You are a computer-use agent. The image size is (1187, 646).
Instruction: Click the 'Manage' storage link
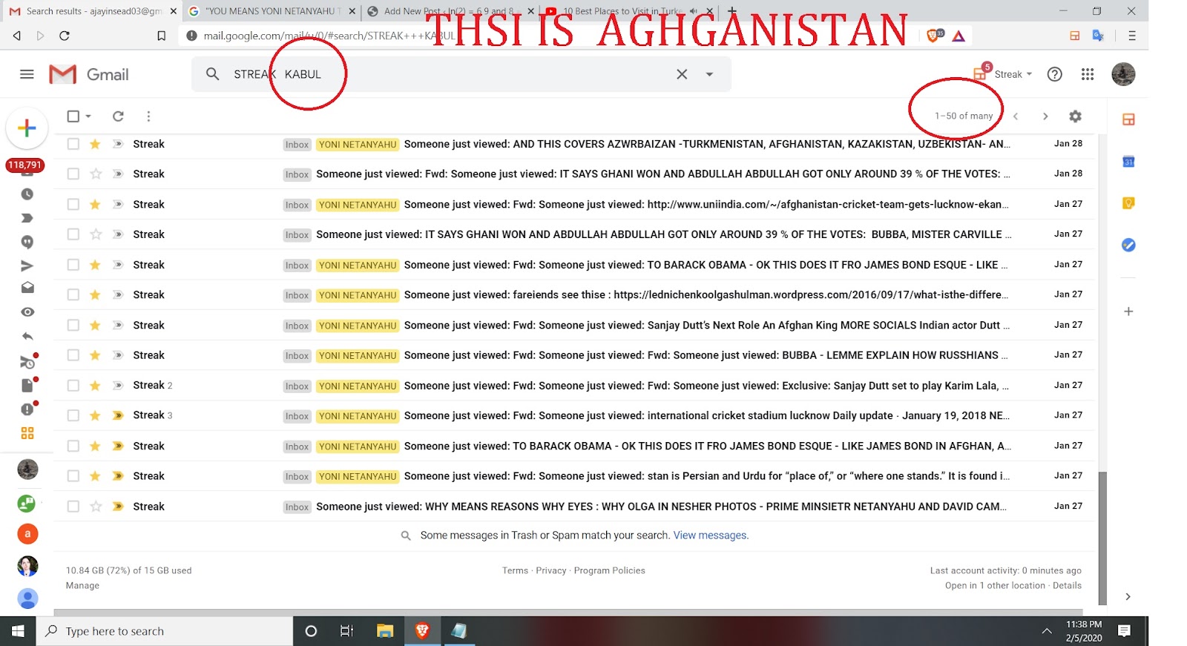[x=82, y=586]
